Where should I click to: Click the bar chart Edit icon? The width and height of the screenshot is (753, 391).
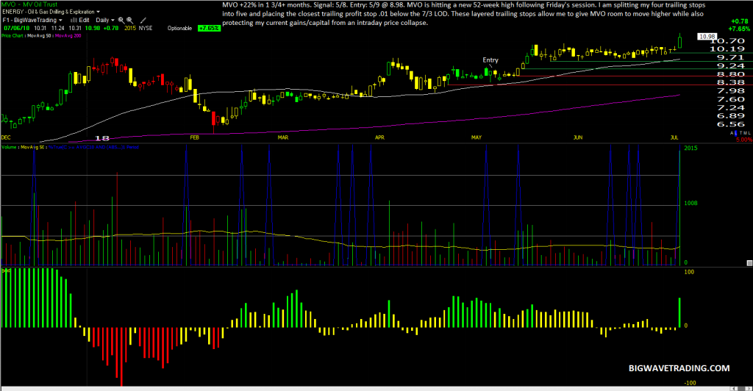pyautogui.click(x=74, y=20)
